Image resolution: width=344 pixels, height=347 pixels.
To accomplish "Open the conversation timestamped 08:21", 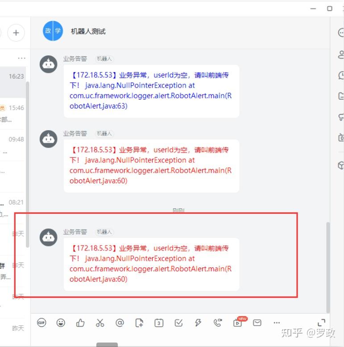I will click(13, 208).
